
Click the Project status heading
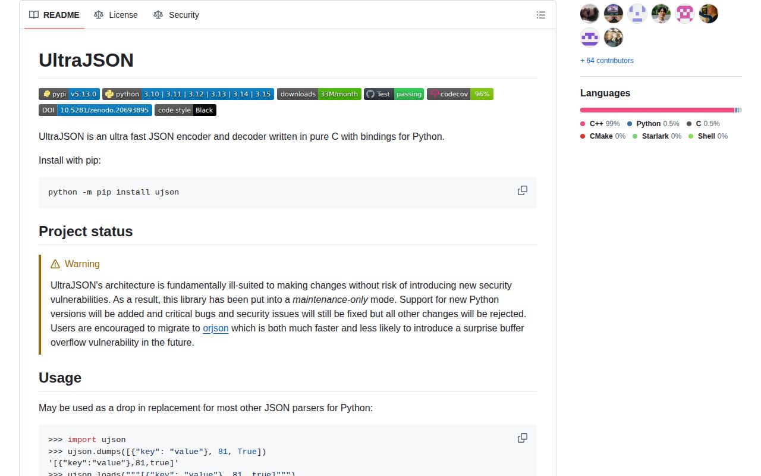pos(86,231)
